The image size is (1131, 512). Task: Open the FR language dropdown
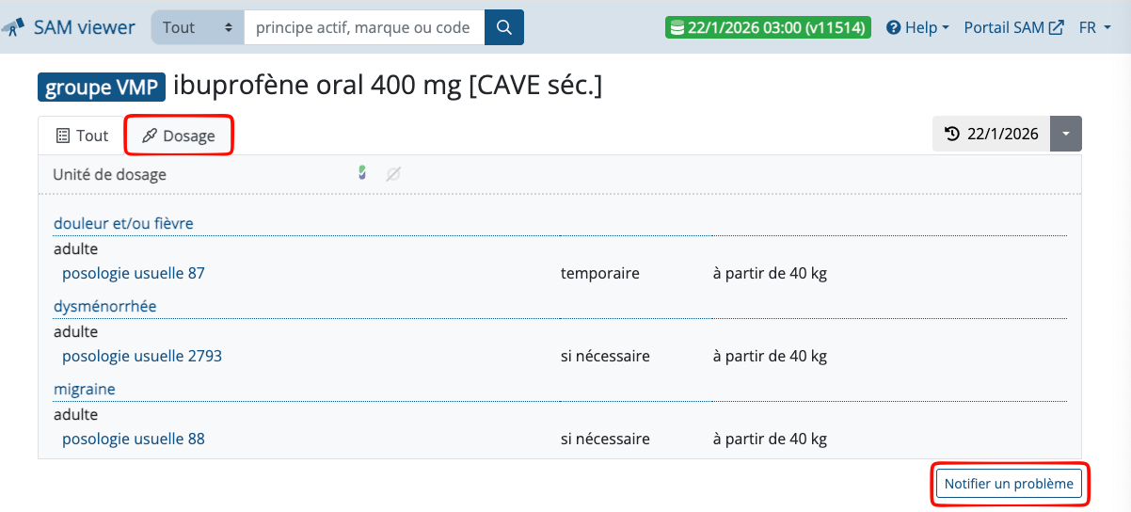coord(1093,27)
